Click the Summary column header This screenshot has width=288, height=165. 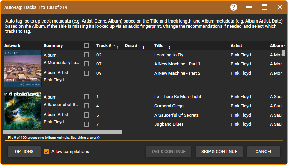pyautogui.click(x=53, y=46)
